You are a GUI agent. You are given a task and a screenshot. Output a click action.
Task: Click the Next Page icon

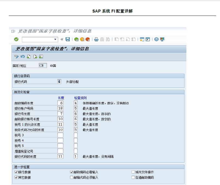pyautogui.click(x=128, y=39)
